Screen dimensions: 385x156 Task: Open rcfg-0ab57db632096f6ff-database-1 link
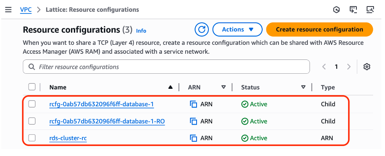102,105
